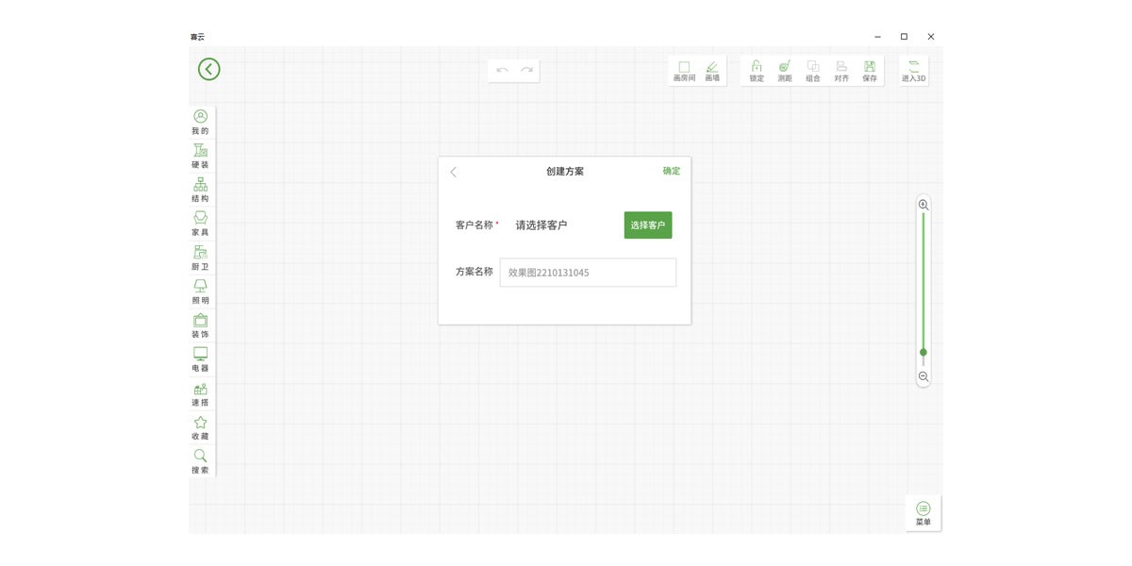Open the 收藏 favorites panel

coord(200,427)
